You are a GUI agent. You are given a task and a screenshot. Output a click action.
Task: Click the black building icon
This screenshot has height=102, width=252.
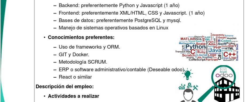(x=227, y=90)
